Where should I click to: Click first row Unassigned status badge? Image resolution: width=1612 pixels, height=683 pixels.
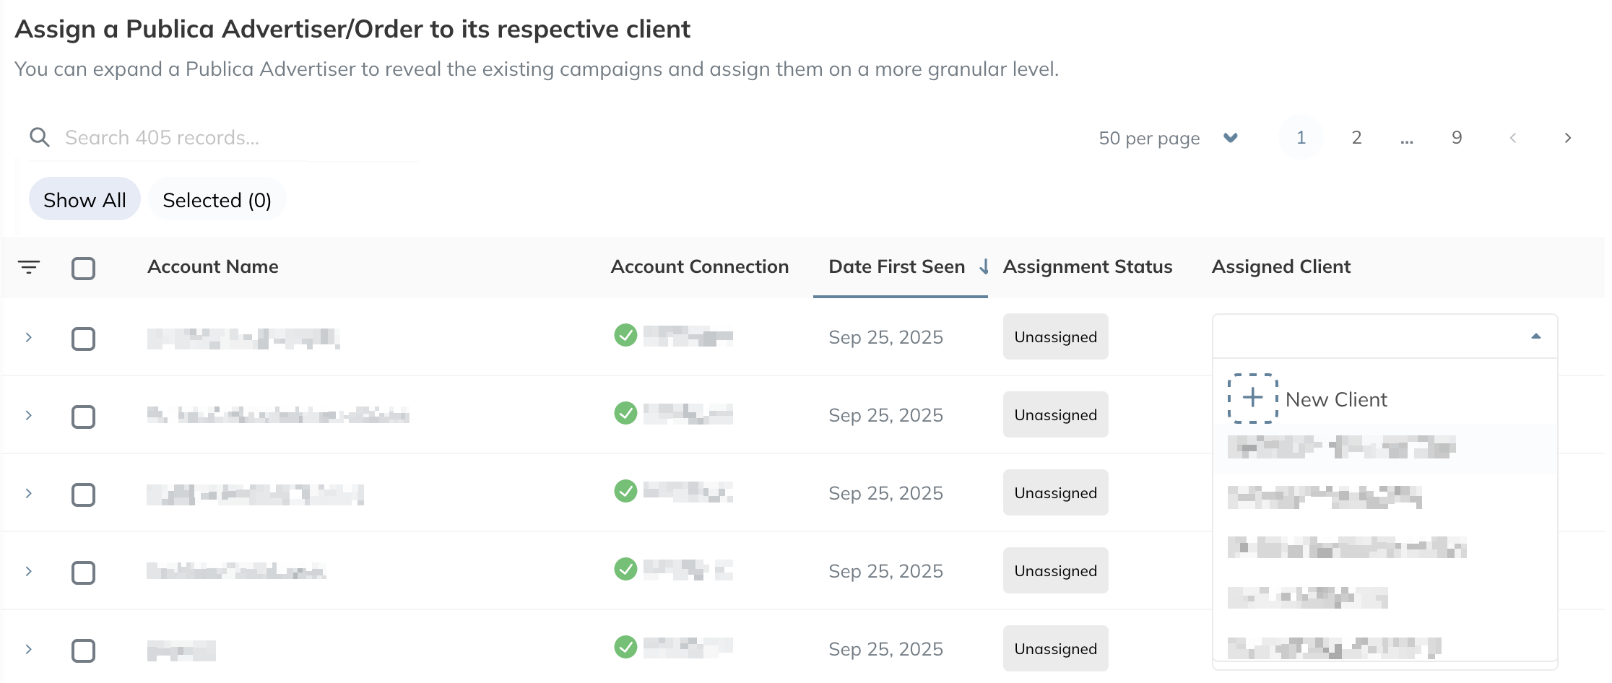click(1055, 336)
